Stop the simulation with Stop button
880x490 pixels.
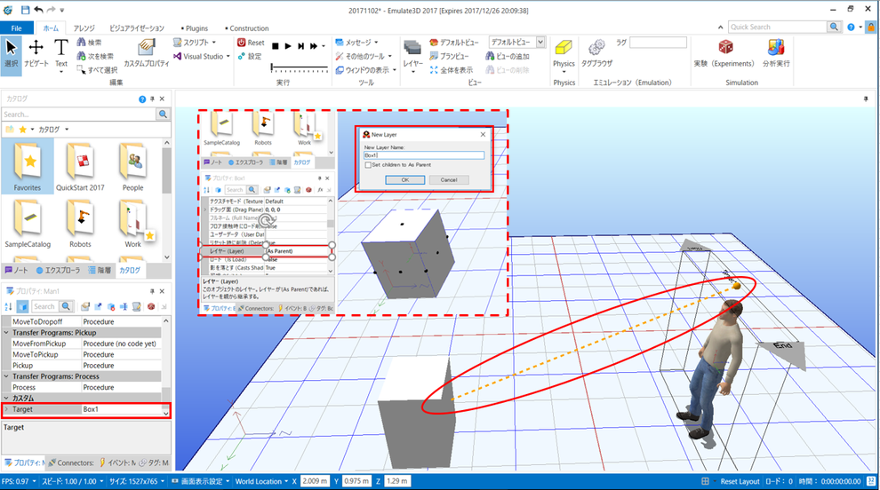click(275, 46)
